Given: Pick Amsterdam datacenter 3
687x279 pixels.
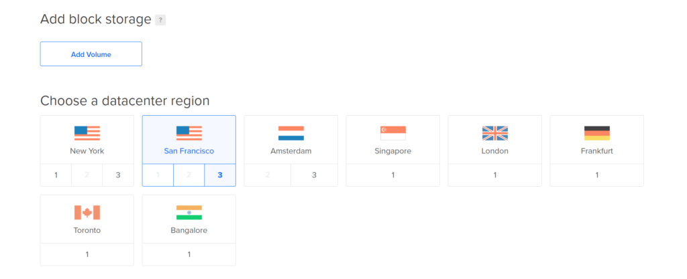Looking at the screenshot, I should click(x=314, y=175).
